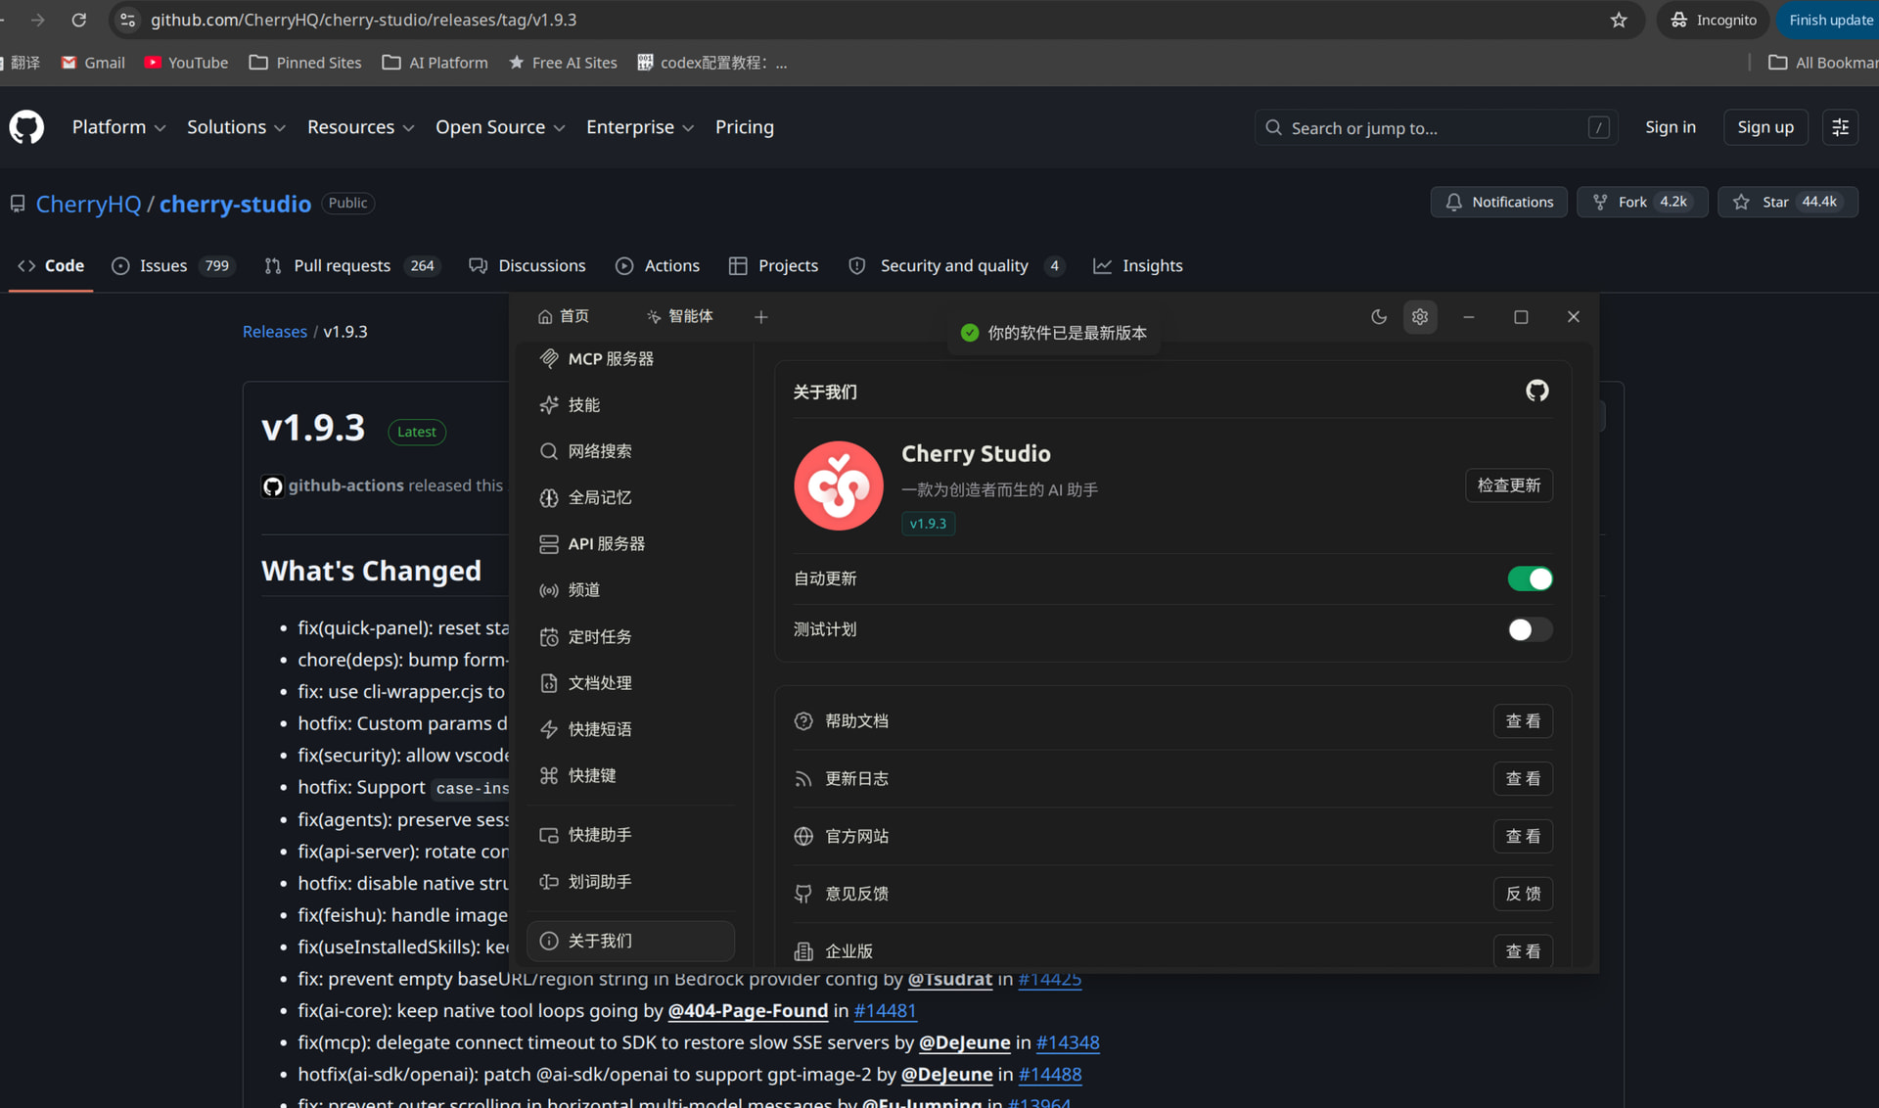
Task: Focus the Search or jump to field
Action: point(1436,127)
